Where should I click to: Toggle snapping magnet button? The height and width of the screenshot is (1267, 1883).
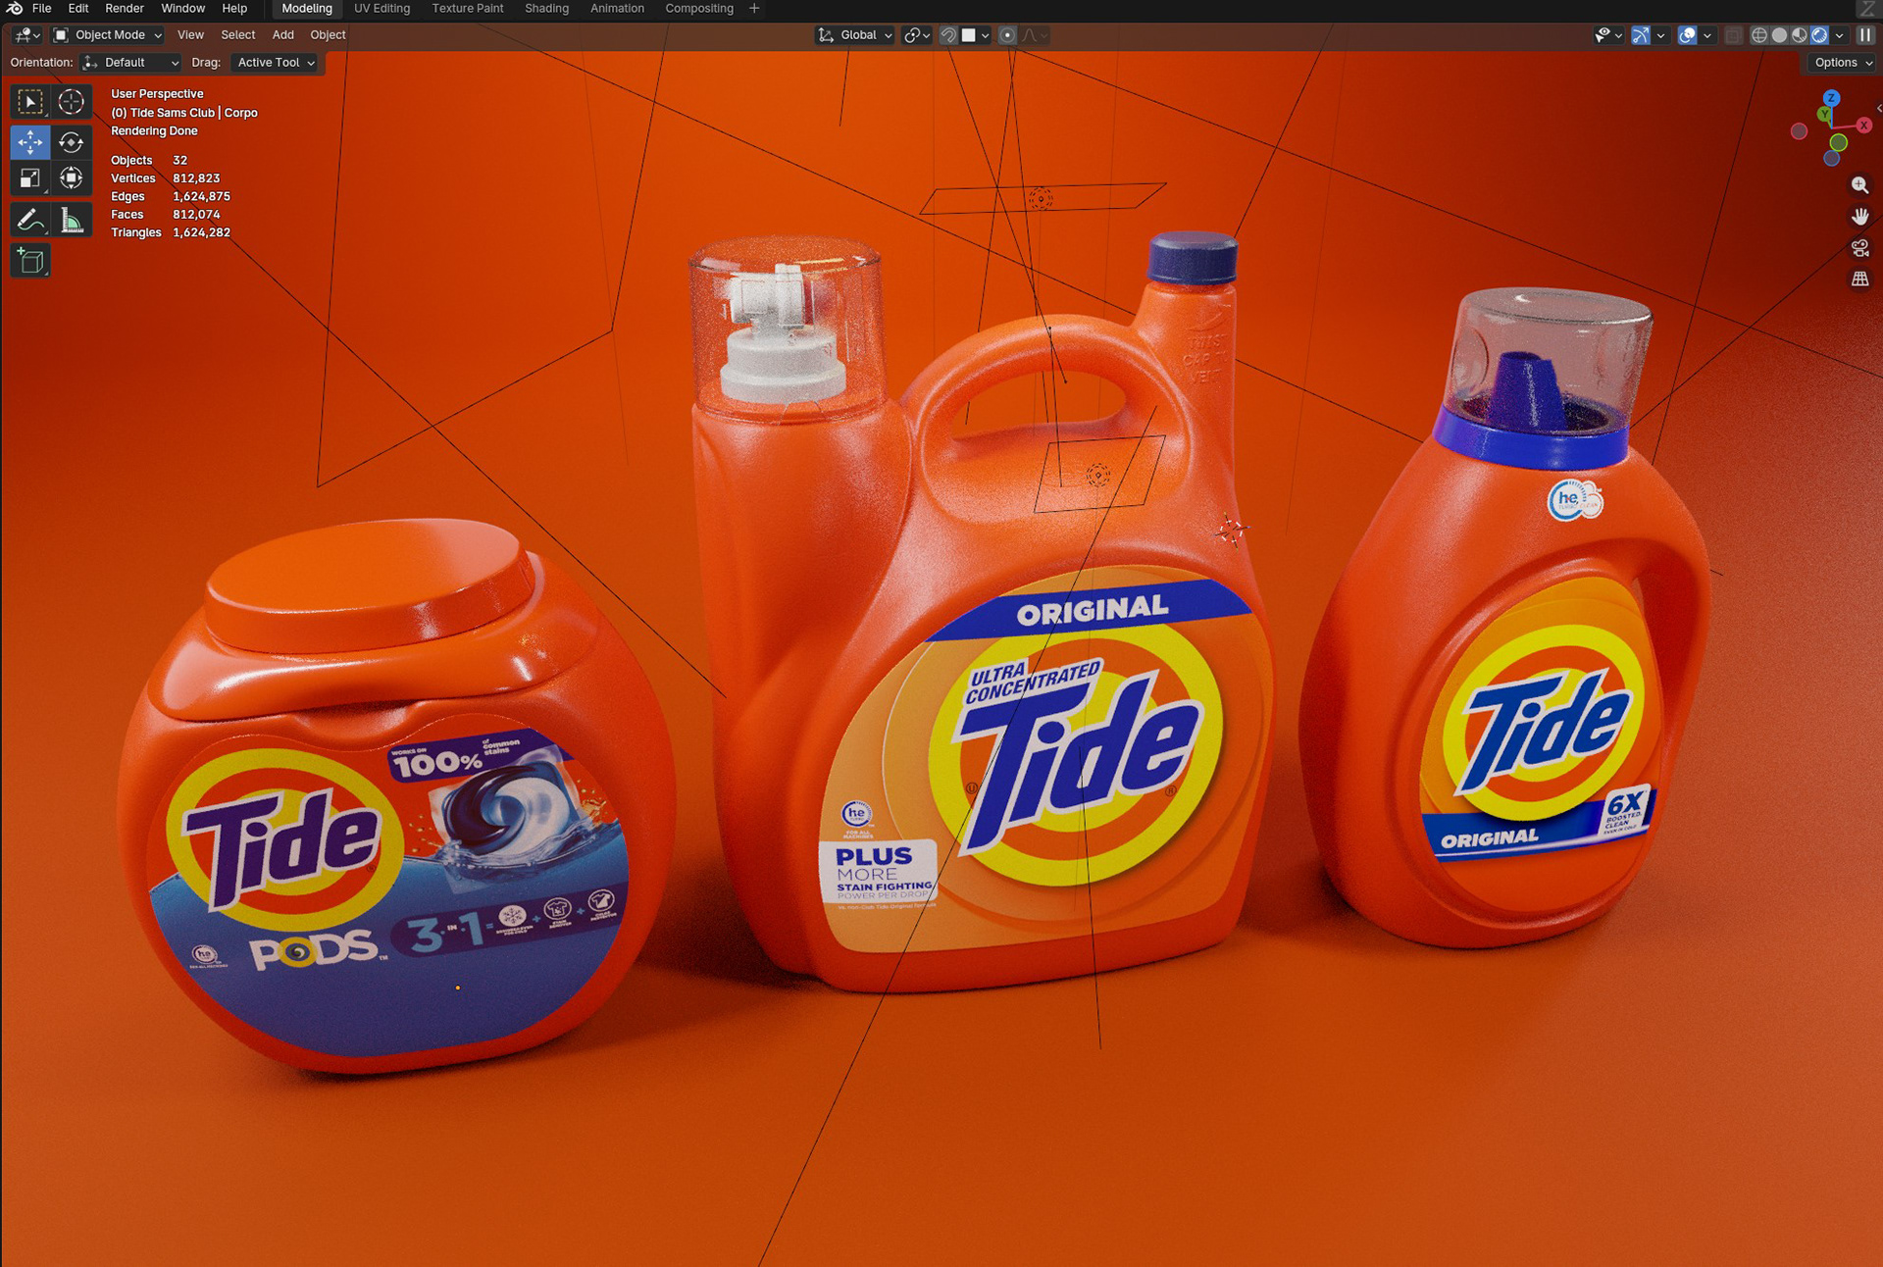[948, 35]
